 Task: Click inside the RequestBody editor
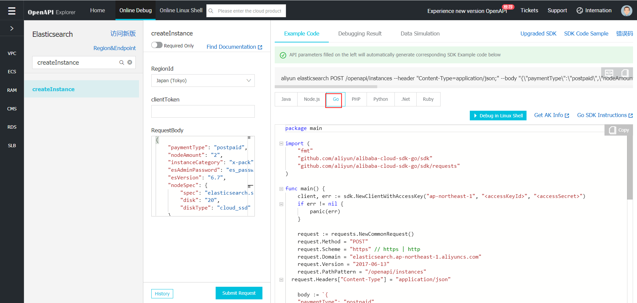(x=203, y=176)
